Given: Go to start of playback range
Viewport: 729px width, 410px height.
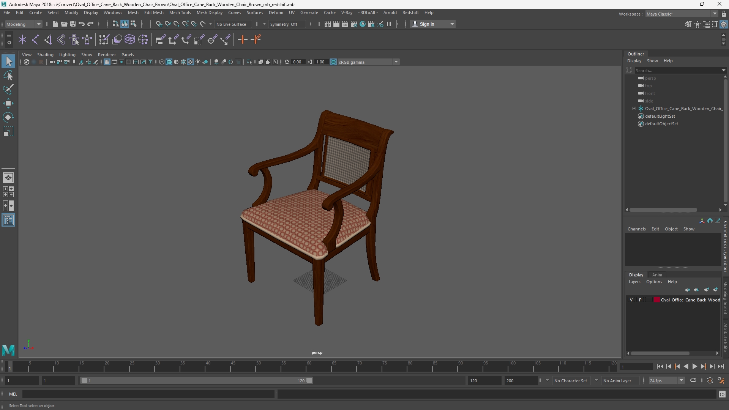Looking at the screenshot, I should click(660, 366).
